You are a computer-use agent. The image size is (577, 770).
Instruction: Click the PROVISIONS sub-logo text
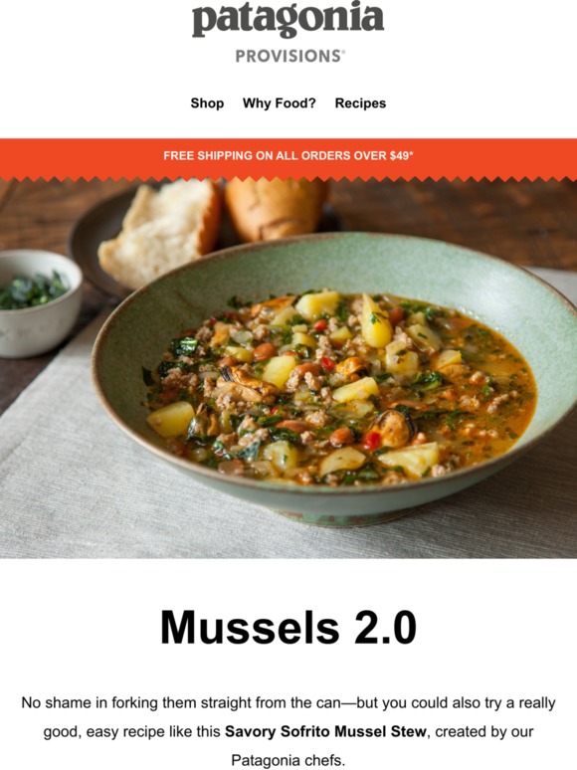289,56
